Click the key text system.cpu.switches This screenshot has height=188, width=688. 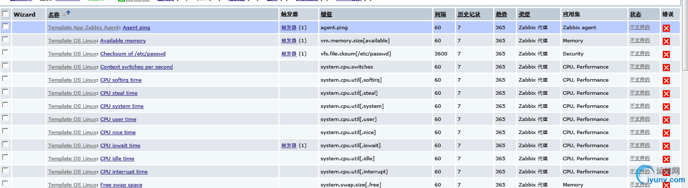(x=347, y=67)
